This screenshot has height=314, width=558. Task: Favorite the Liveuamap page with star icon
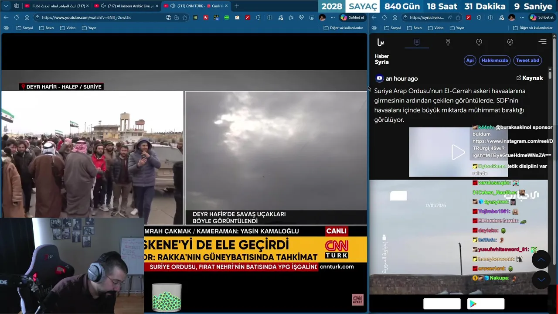click(x=458, y=17)
